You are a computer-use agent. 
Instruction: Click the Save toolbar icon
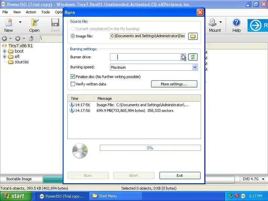(x=55, y=23)
